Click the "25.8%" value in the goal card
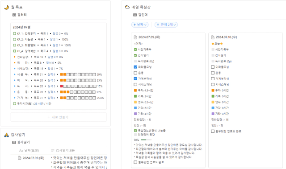This screenshot has height=169, width=286. (x=100, y=98)
